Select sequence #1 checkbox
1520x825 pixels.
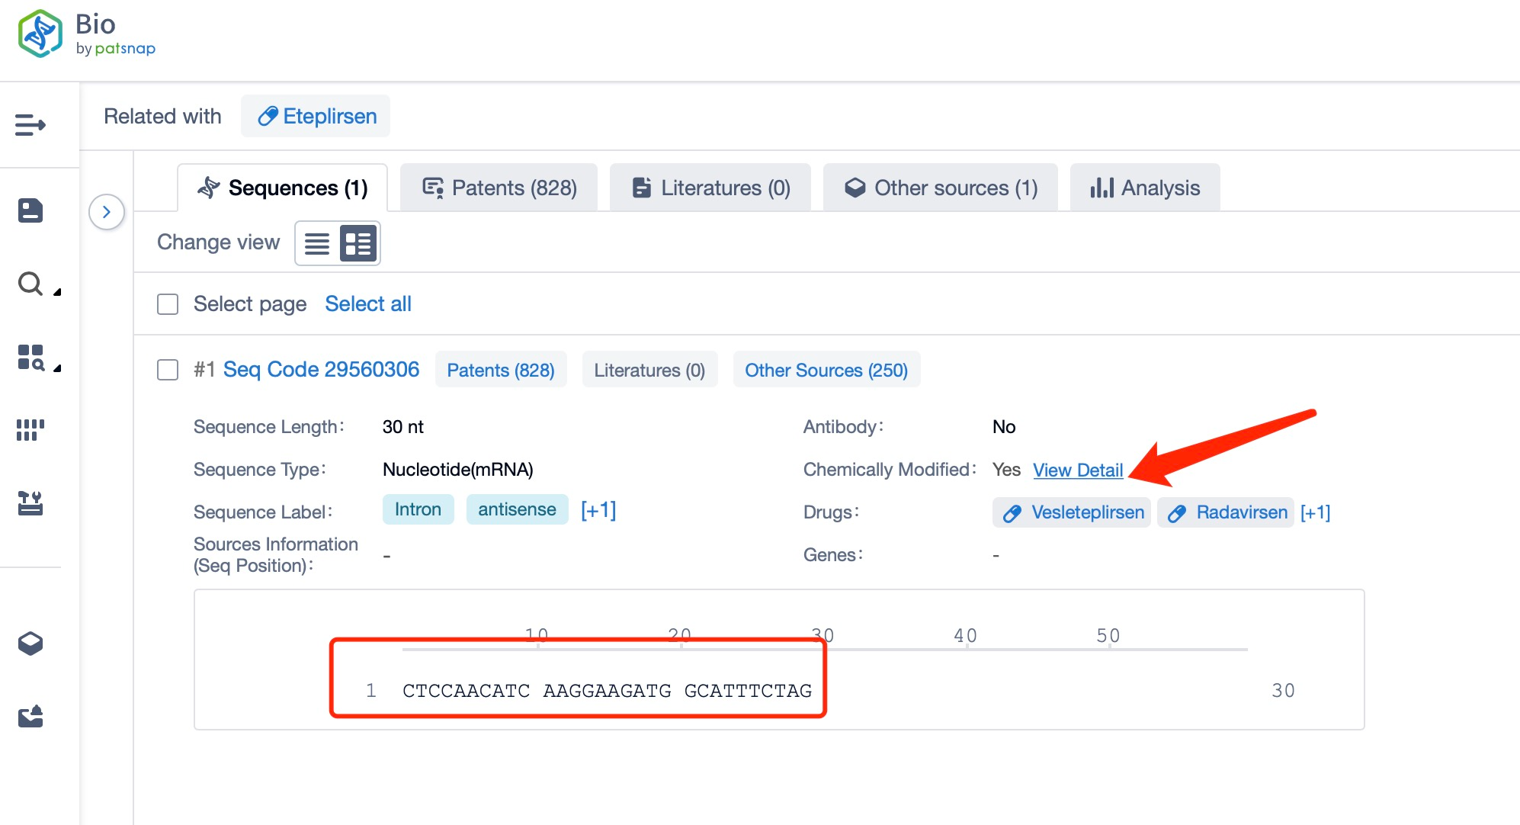165,369
